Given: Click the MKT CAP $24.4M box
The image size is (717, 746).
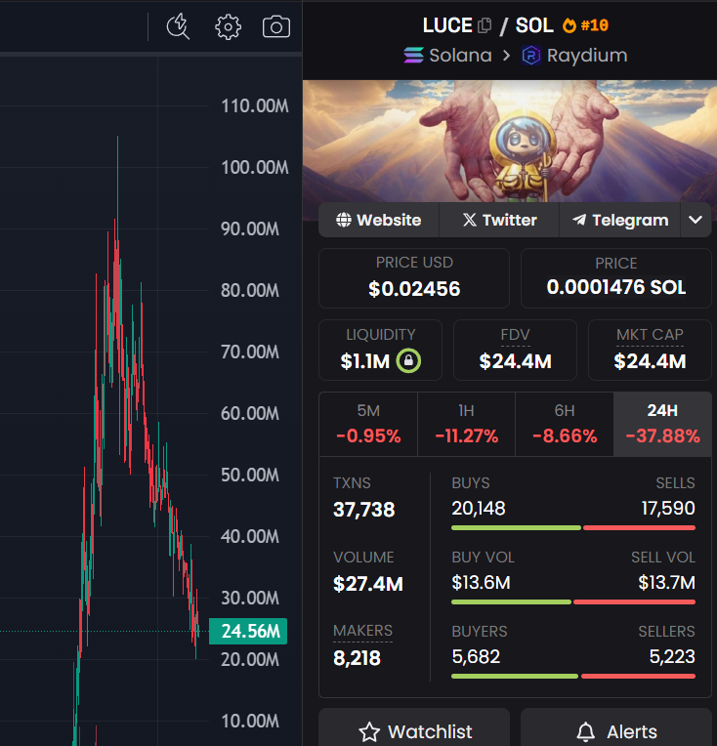Looking at the screenshot, I should coord(650,351).
